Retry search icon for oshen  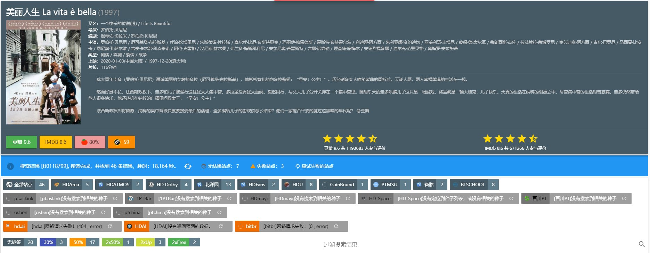point(103,212)
